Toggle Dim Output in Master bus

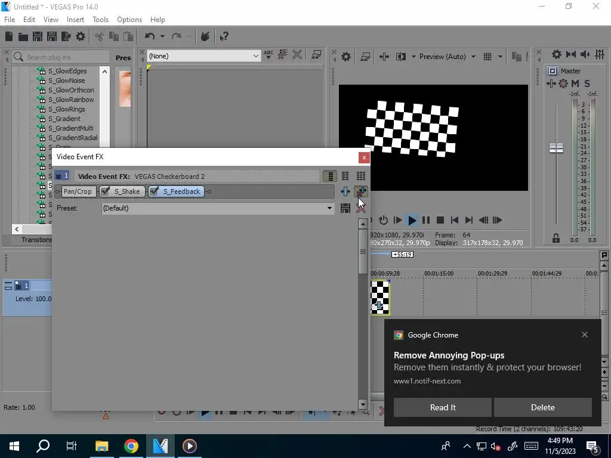pos(585,54)
